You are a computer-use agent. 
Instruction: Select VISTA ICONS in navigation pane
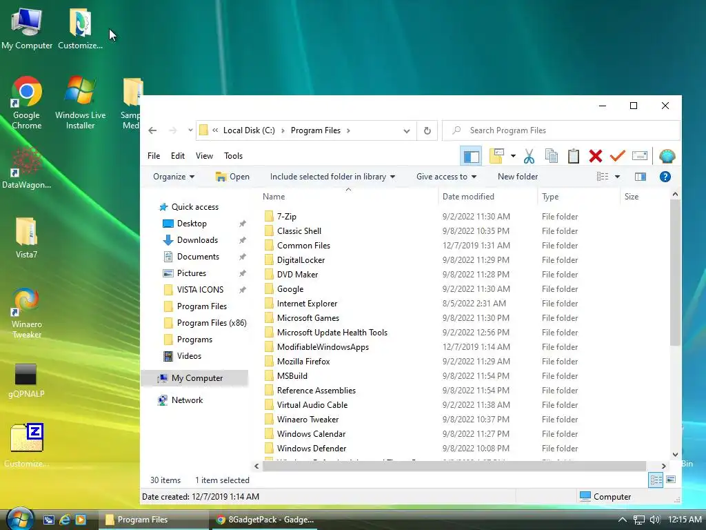point(200,290)
